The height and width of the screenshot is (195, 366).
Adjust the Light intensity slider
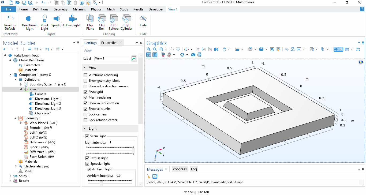(133, 151)
